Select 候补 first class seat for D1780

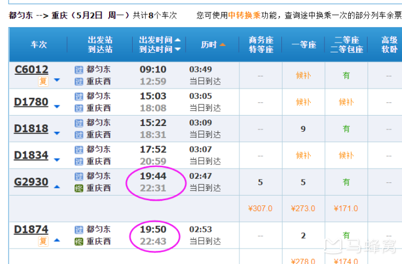(x=303, y=102)
